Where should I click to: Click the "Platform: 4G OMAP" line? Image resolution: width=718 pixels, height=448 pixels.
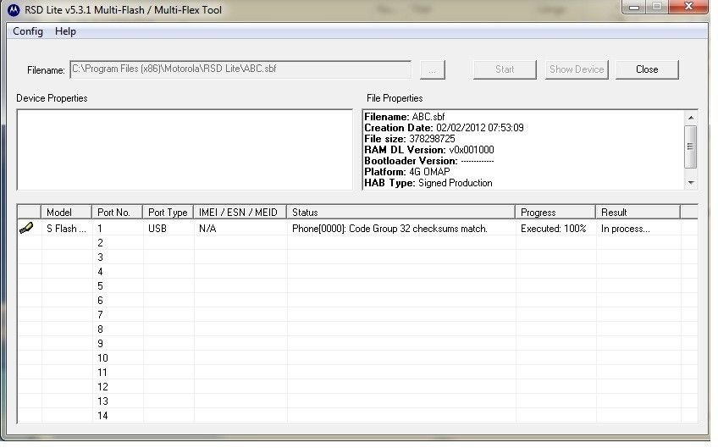click(x=407, y=172)
